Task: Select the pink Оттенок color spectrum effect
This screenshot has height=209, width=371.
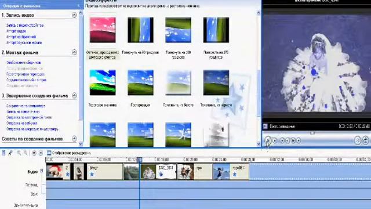Action: tap(103, 30)
